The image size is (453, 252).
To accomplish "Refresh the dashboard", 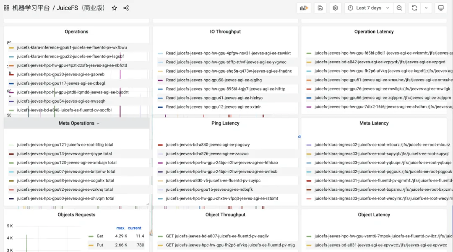I will (414, 8).
